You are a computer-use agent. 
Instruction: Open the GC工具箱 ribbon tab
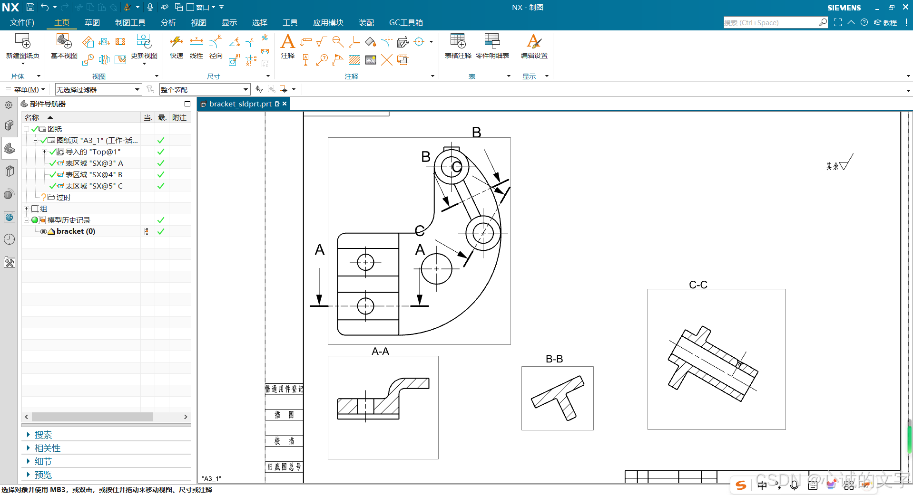pyautogui.click(x=406, y=22)
